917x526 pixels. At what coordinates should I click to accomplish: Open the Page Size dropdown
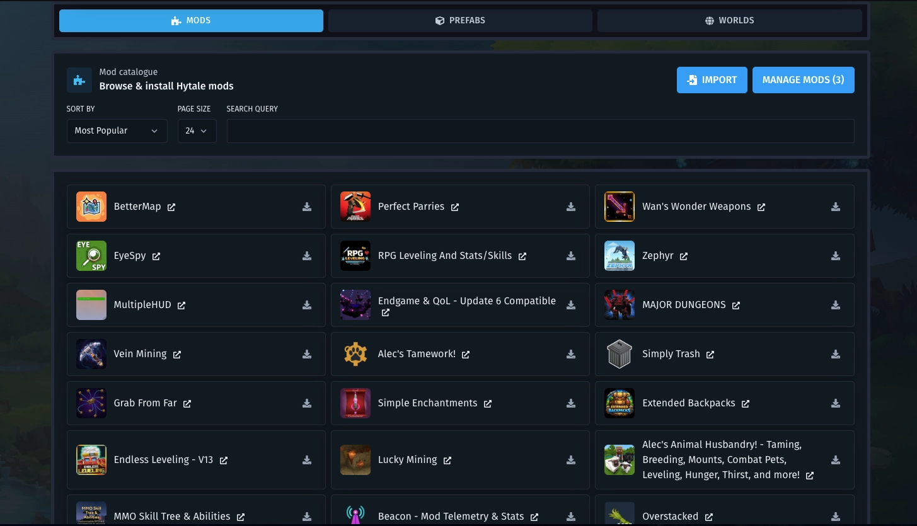pos(197,131)
